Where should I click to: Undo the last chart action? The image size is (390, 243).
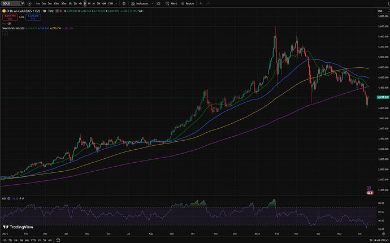(201, 3)
